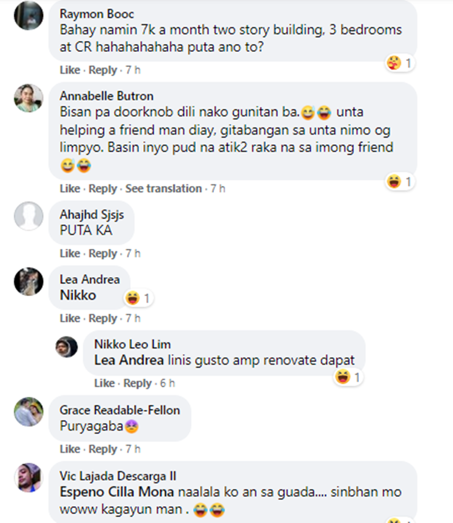The height and width of the screenshot is (523, 453).
Task: Open the 7 h timestamp on Ahajhd Sjsjs comment
Action: 133,254
